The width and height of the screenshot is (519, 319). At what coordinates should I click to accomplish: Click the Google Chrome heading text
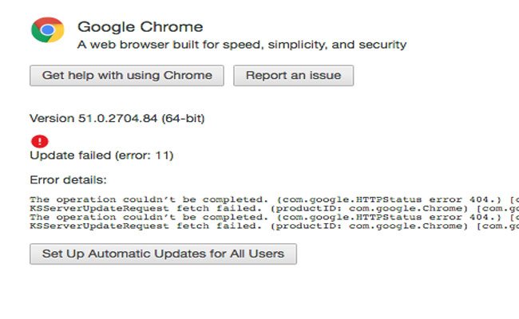coord(140,27)
